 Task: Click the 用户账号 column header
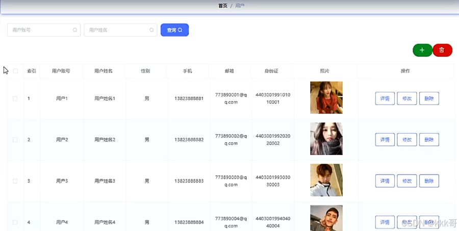[61, 71]
